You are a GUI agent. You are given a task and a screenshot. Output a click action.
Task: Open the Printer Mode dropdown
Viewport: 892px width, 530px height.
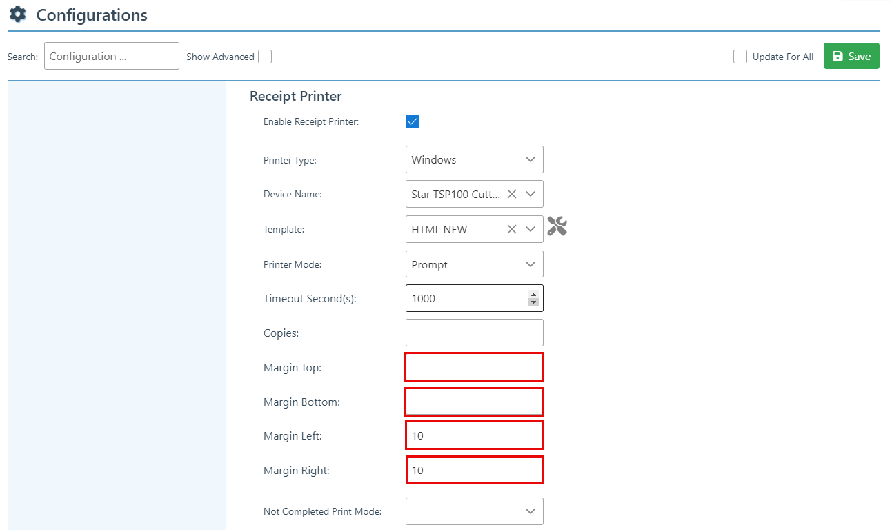[x=475, y=264]
